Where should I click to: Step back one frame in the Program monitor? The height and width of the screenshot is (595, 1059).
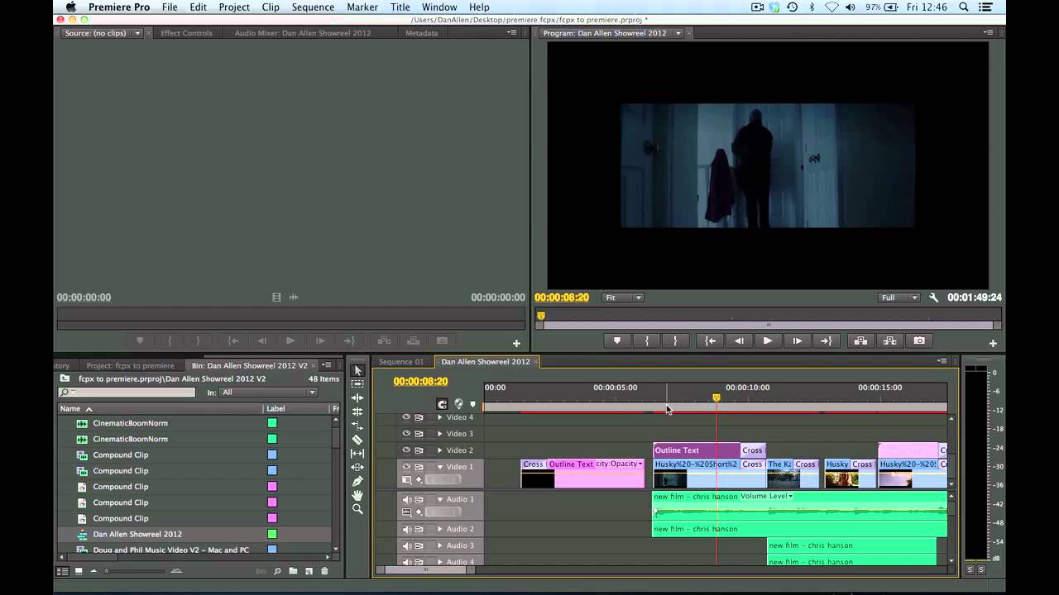point(739,340)
